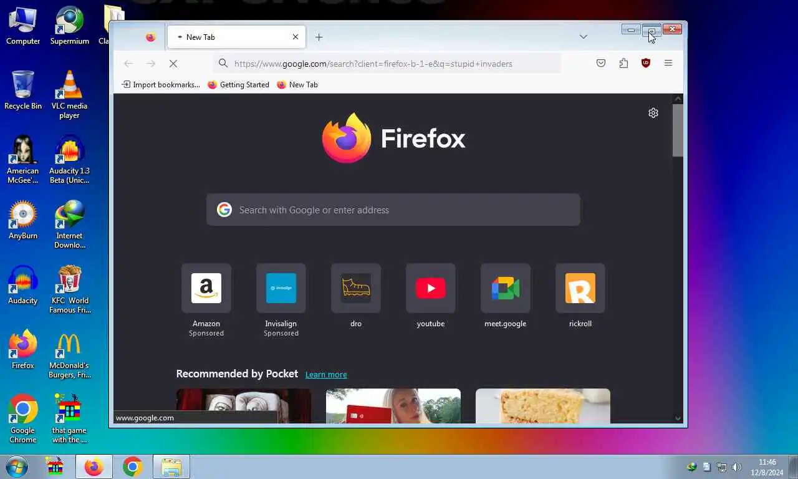Open Pocket story with blonde woman
This screenshot has height=479, width=798.
[x=393, y=405]
